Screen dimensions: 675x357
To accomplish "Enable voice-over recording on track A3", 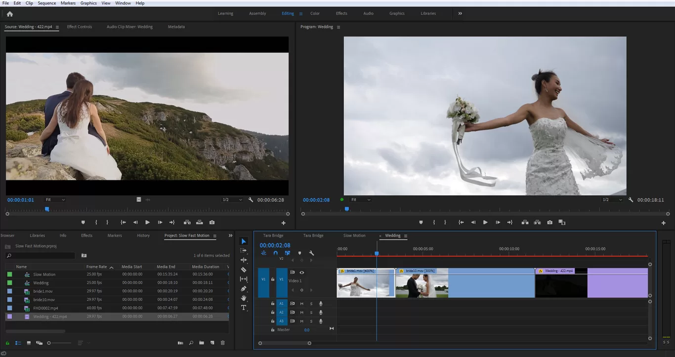I will pyautogui.click(x=321, y=321).
